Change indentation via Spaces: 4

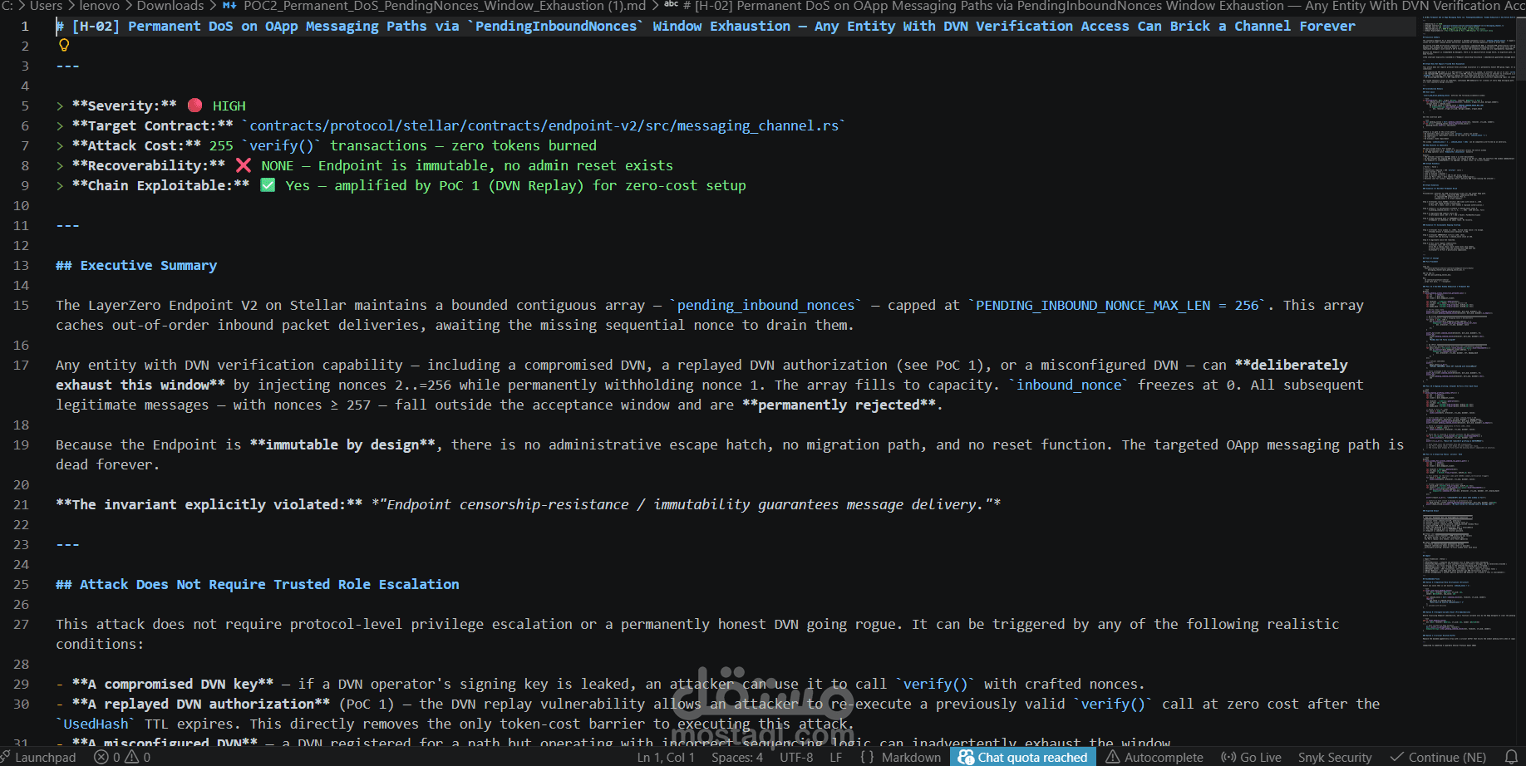(x=737, y=757)
